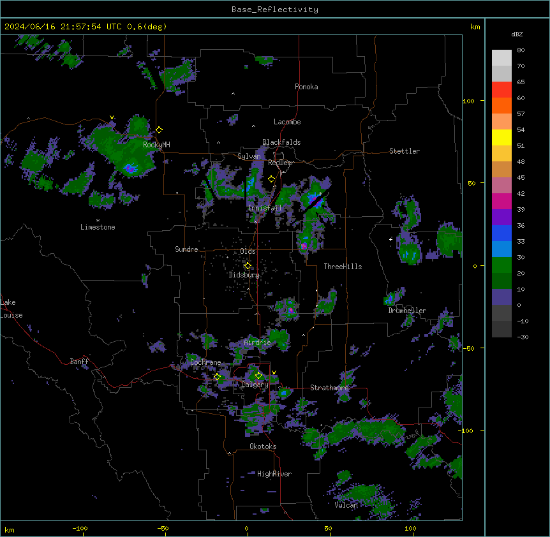Click the Okotoks label
The image size is (550, 537).
[263, 446]
